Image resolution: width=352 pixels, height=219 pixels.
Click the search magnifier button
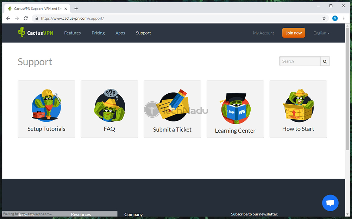tap(325, 61)
